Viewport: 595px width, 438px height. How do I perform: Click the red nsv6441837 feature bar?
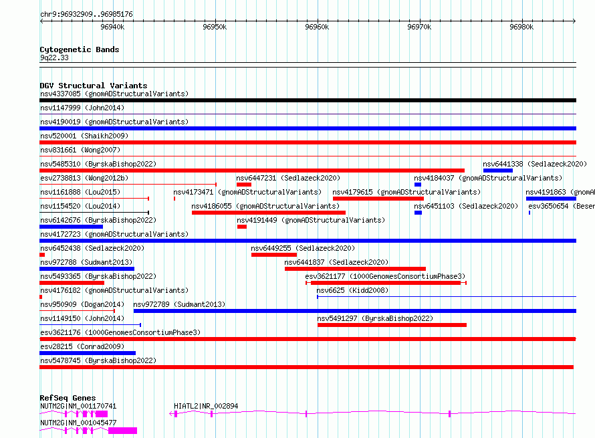(355, 269)
